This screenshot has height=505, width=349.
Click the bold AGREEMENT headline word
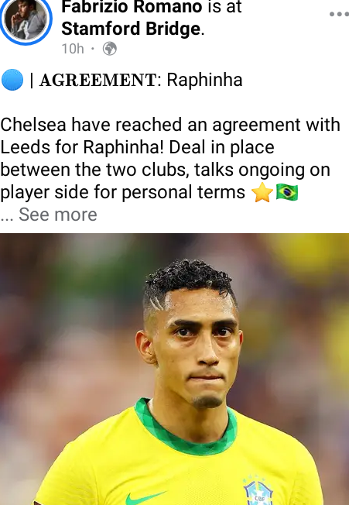click(98, 80)
